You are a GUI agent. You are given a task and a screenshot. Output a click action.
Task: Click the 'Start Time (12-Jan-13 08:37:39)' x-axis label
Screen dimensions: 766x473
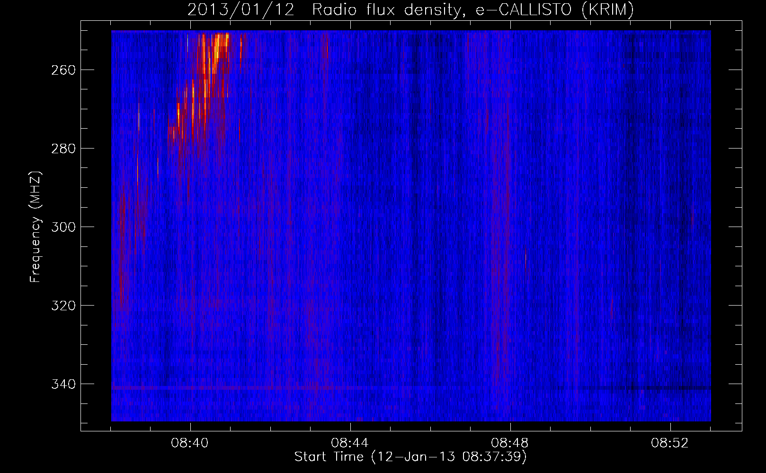coord(410,457)
